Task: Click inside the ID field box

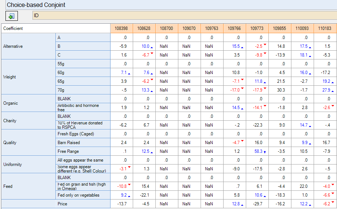Action: tap(182, 16)
